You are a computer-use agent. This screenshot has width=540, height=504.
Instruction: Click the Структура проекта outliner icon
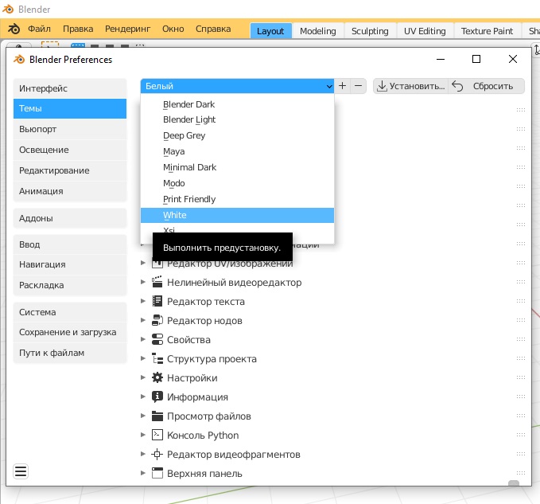pyautogui.click(x=157, y=358)
